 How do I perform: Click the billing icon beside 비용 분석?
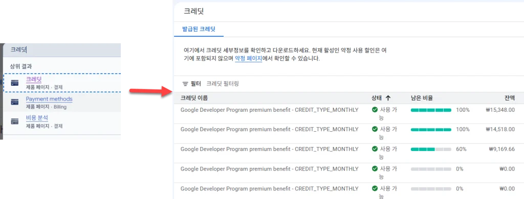click(x=14, y=121)
